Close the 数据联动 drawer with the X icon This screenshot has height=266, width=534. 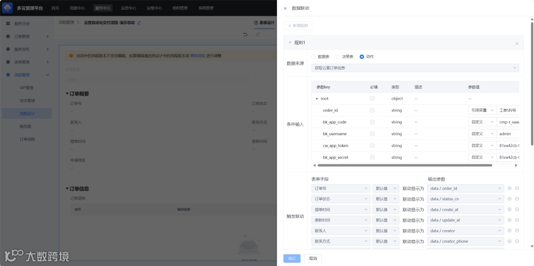285,8
